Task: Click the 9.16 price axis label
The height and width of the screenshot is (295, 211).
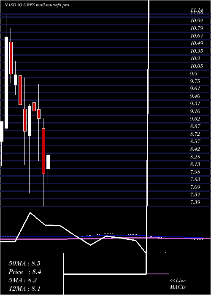Action: pos(195,111)
